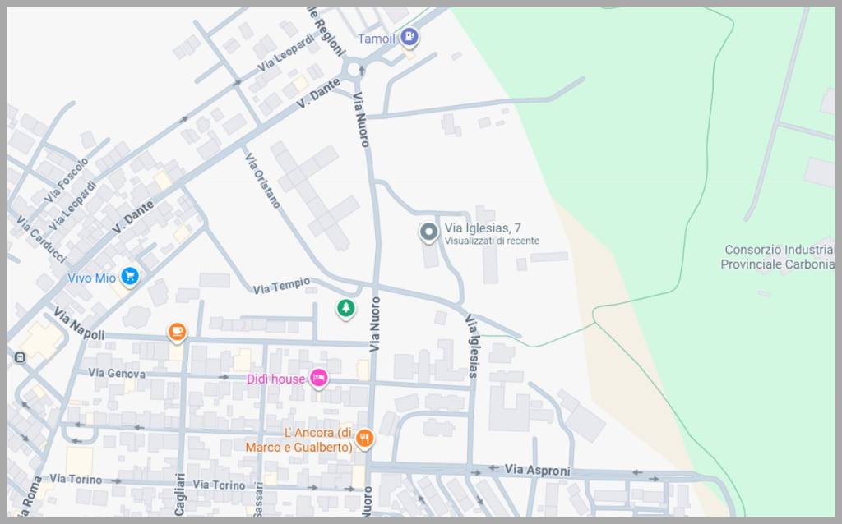The width and height of the screenshot is (842, 524).
Task: Select the Via Foscolo street label
Action: [x=67, y=180]
